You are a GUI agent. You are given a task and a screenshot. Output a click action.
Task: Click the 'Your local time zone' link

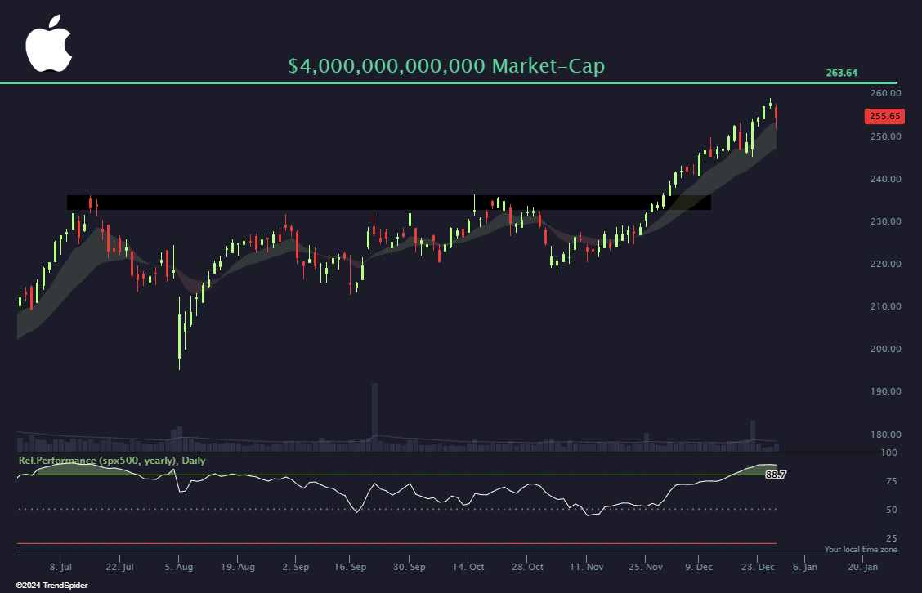(x=860, y=550)
